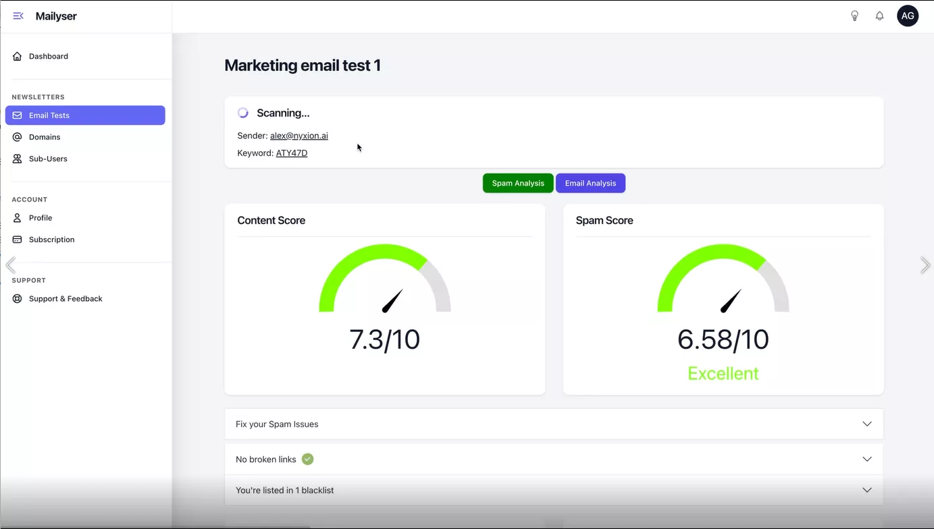Click the next slide right arrow
The image size is (934, 529).
pyautogui.click(x=925, y=265)
